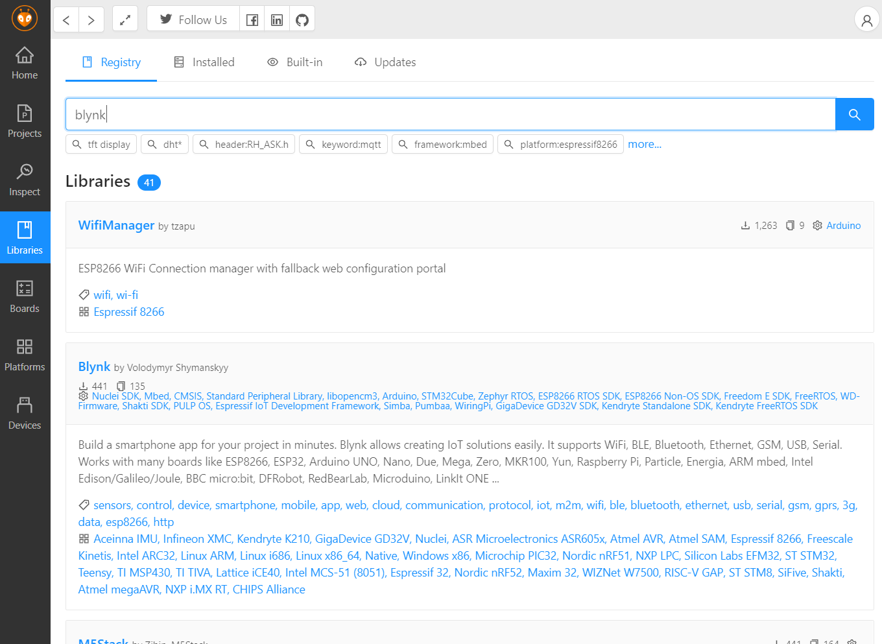Click the Nuclei SDK framework link

pos(115,396)
